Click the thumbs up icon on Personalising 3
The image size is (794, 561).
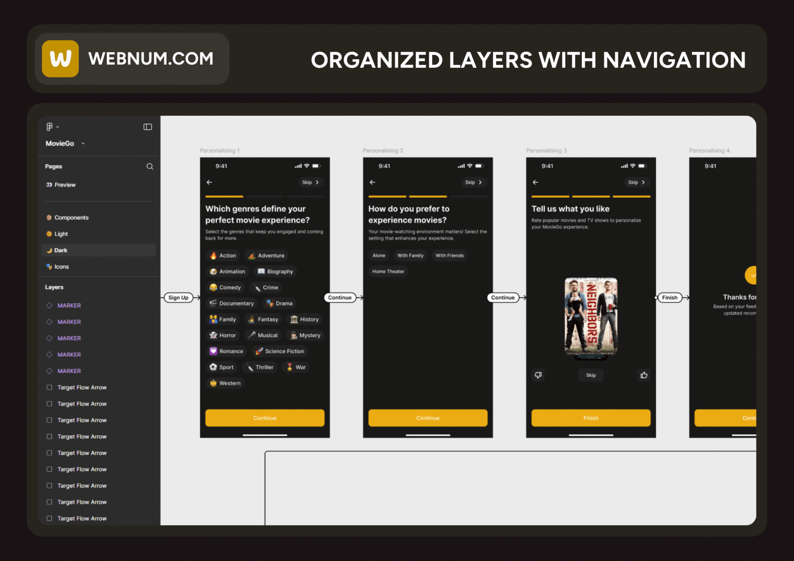pyautogui.click(x=644, y=375)
